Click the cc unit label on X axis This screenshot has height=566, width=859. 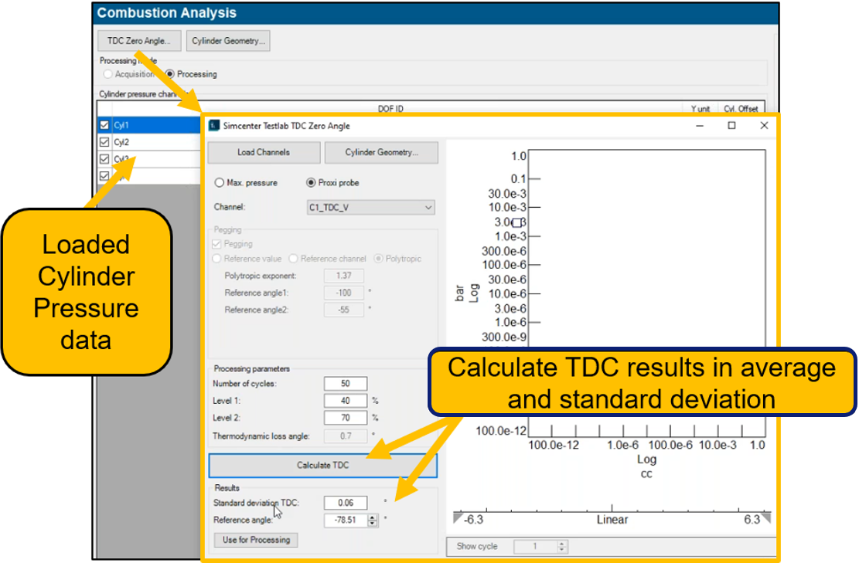(x=646, y=474)
